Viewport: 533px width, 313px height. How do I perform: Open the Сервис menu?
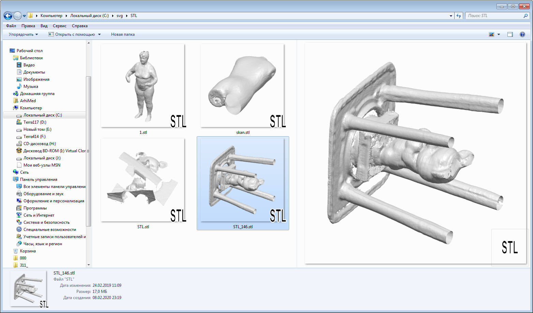(60, 26)
